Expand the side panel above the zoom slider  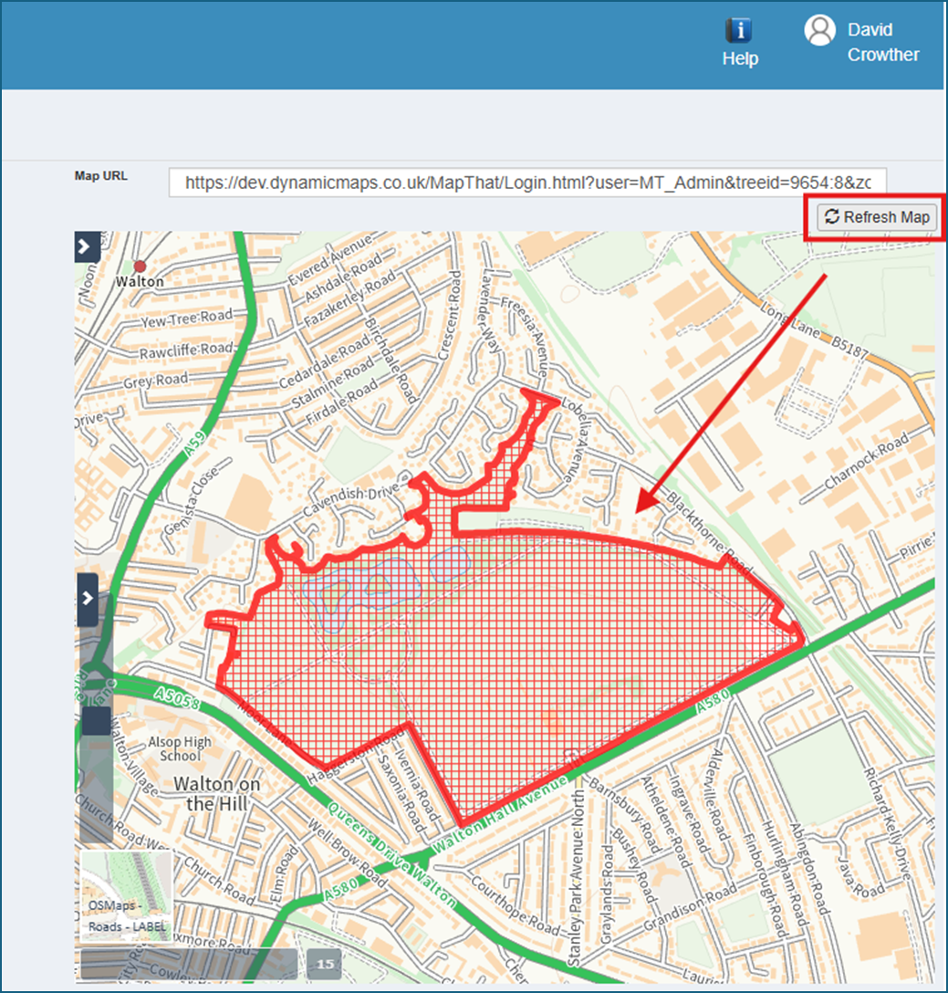click(x=88, y=599)
